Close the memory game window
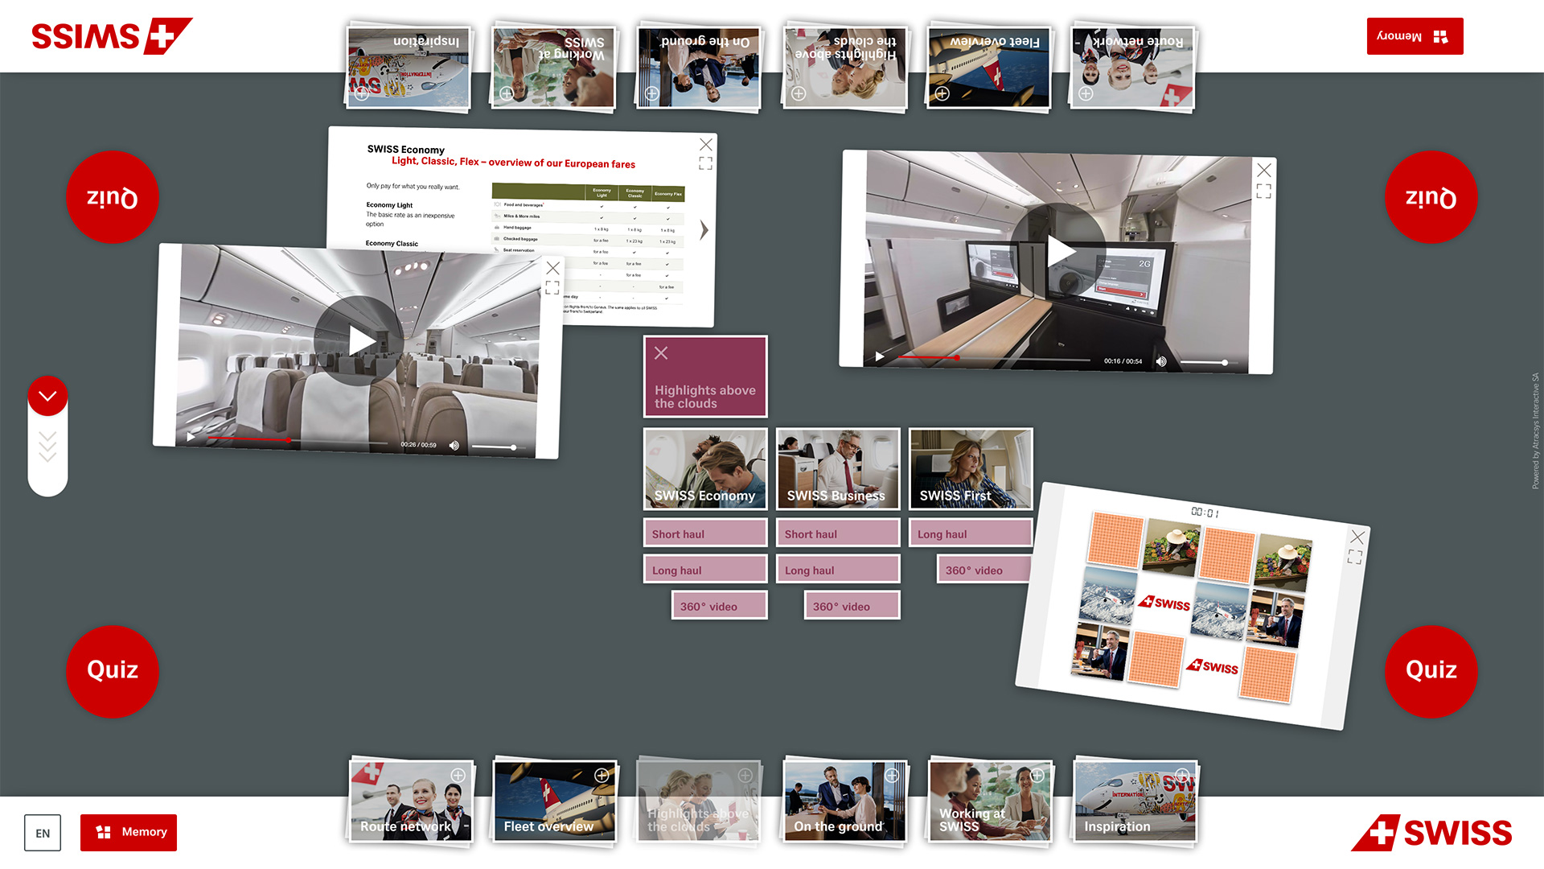 coord(1357,537)
